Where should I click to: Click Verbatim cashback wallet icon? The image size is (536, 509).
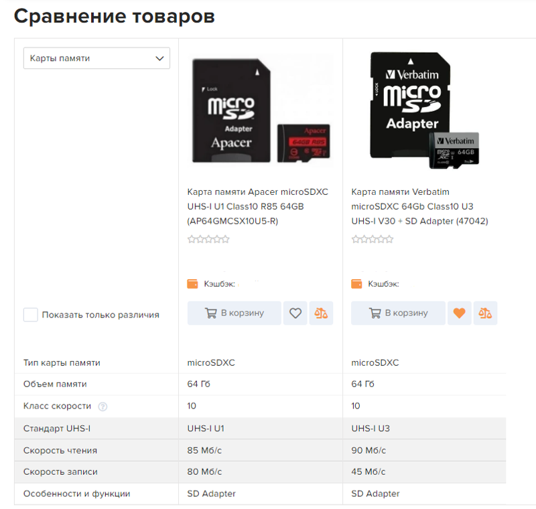[356, 284]
